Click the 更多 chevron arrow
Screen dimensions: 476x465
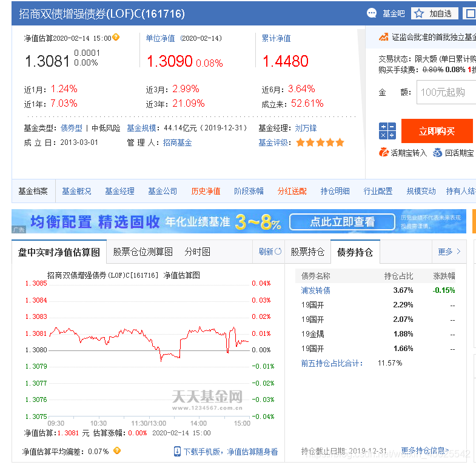(458, 252)
